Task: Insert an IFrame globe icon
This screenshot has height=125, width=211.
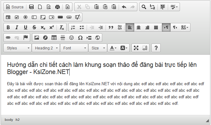Action: point(98,38)
